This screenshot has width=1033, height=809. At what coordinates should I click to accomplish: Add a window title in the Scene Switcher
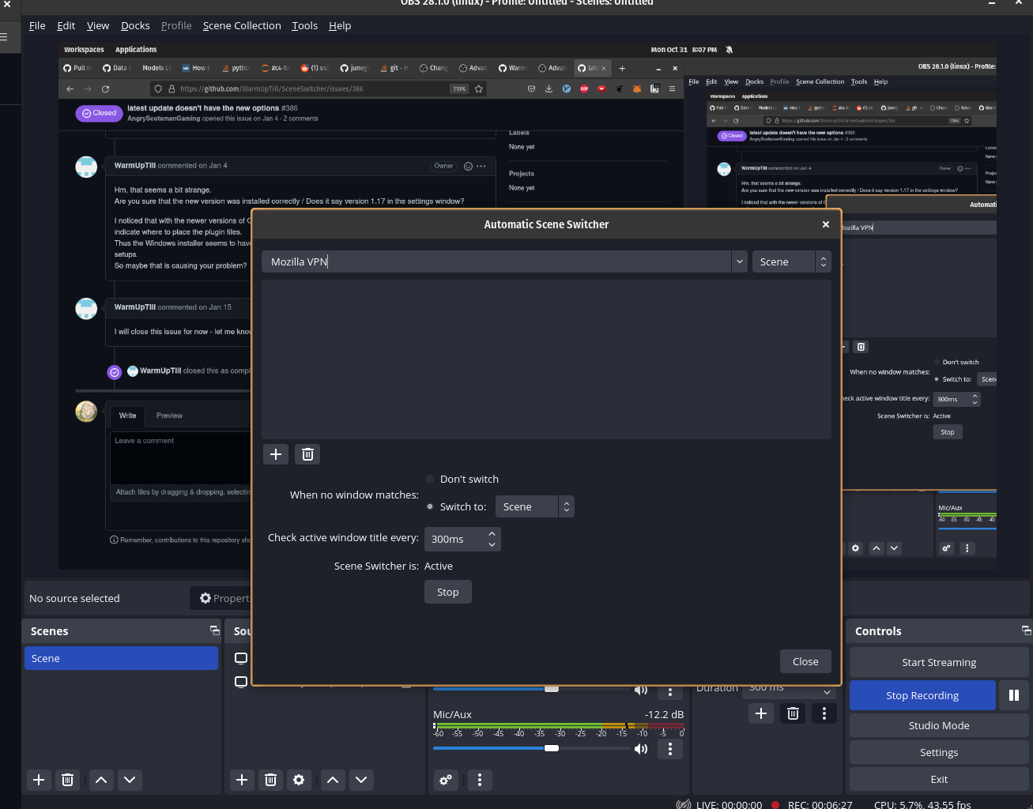tap(275, 454)
